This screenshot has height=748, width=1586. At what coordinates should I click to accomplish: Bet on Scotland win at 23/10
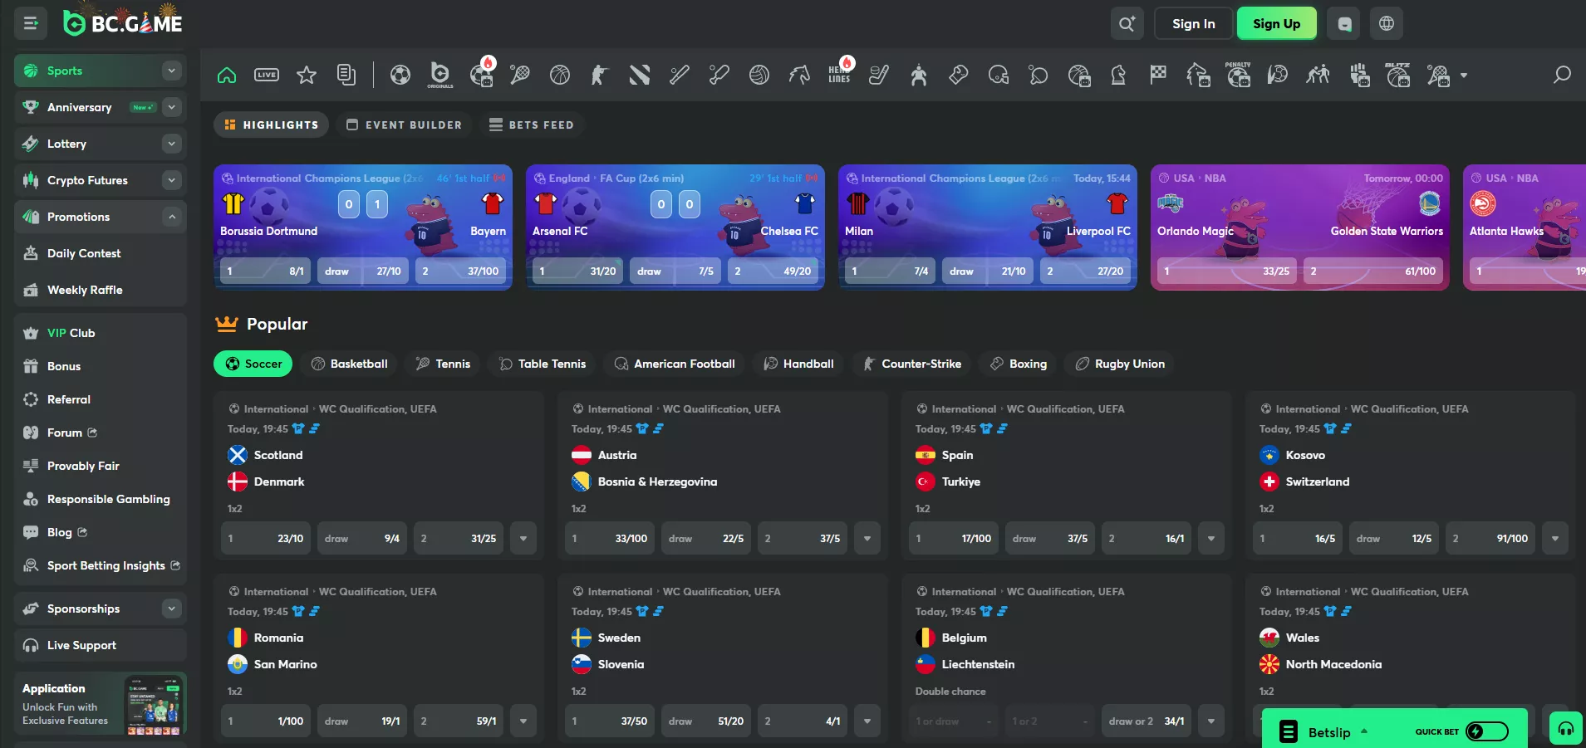pos(266,539)
